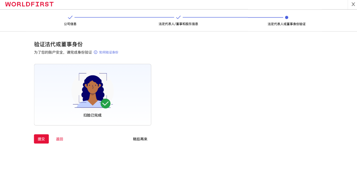
Task: Select the 法定代表人/董事和股东信息 step
Action: pos(178,24)
